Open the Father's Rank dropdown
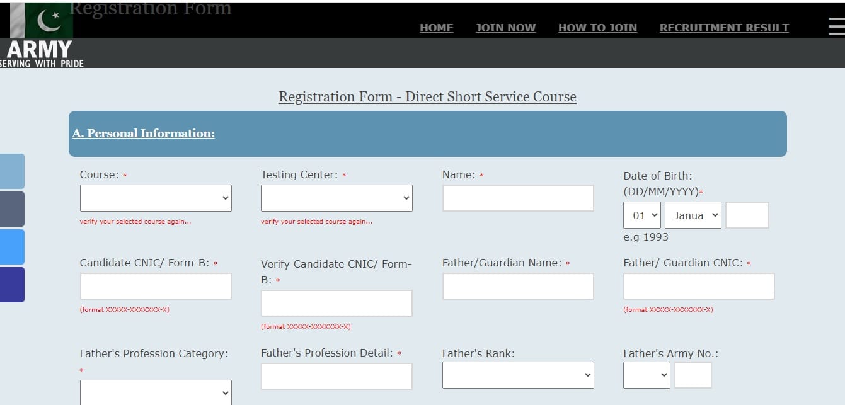This screenshot has height=405, width=845. tap(518, 375)
